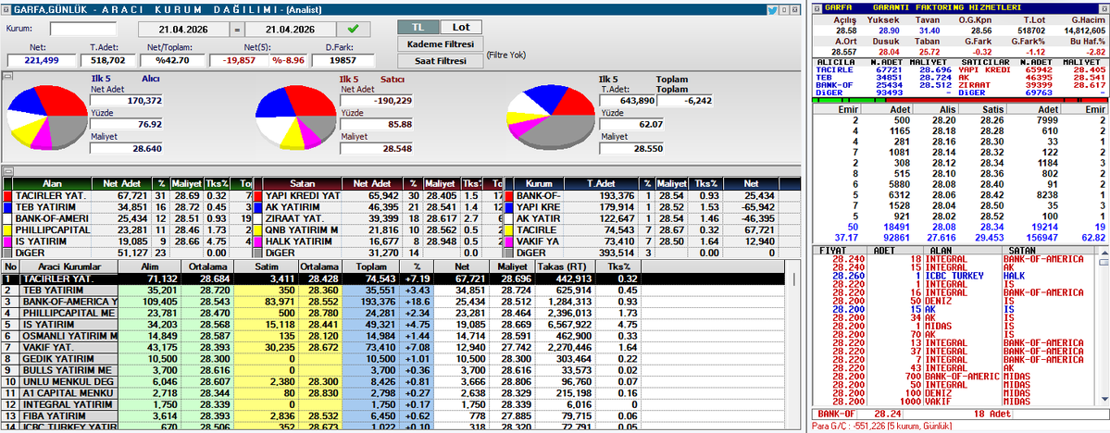Sort by the Satan column header
The image size is (1110, 433).
pos(303,182)
